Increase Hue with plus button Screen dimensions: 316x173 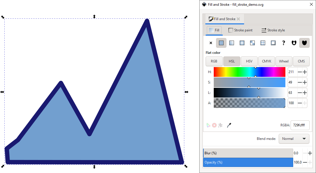pos(304,72)
